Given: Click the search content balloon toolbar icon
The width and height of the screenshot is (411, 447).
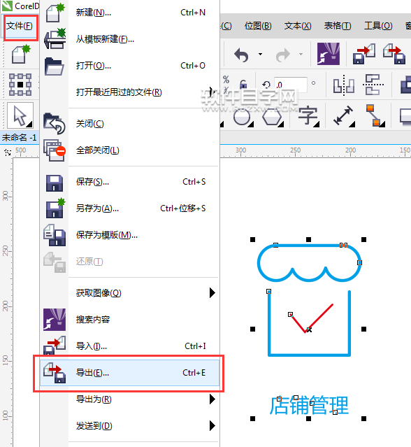Looking at the screenshot, I should pyautogui.click(x=329, y=54).
